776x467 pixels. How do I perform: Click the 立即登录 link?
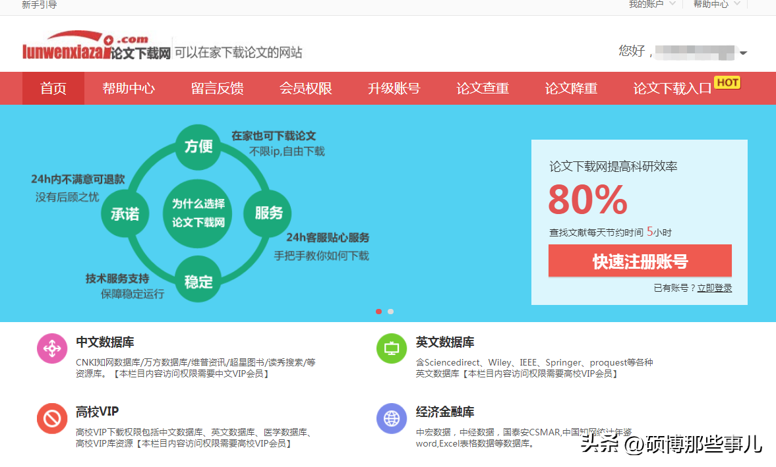(x=715, y=288)
